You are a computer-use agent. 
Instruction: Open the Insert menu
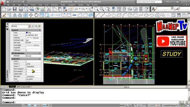click(26, 5)
